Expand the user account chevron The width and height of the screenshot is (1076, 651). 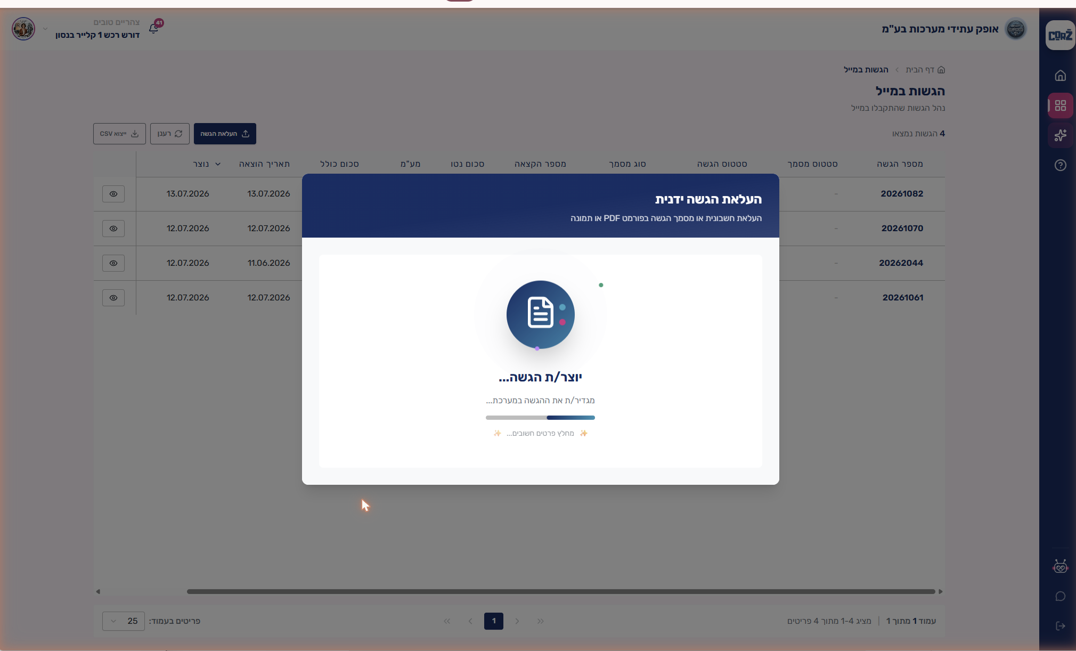click(x=45, y=29)
